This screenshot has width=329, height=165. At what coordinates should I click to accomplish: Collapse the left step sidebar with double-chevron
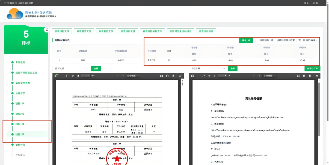[x=47, y=30]
